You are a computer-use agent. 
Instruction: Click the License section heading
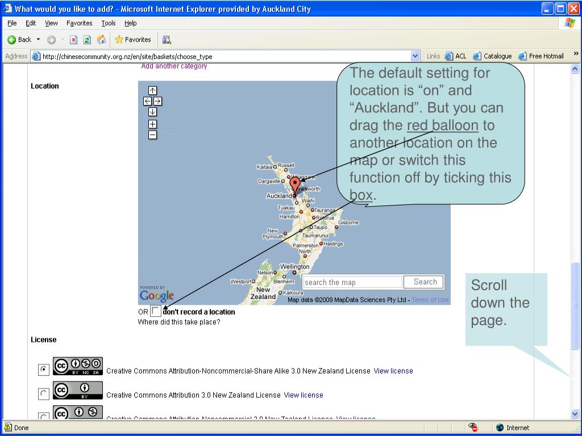point(44,339)
